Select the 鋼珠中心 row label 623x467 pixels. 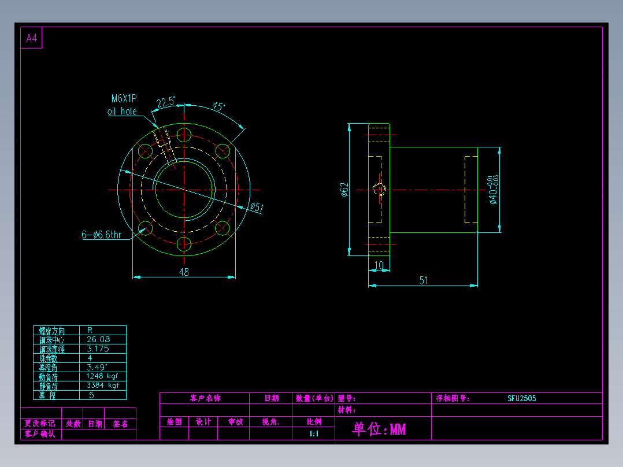51,340
